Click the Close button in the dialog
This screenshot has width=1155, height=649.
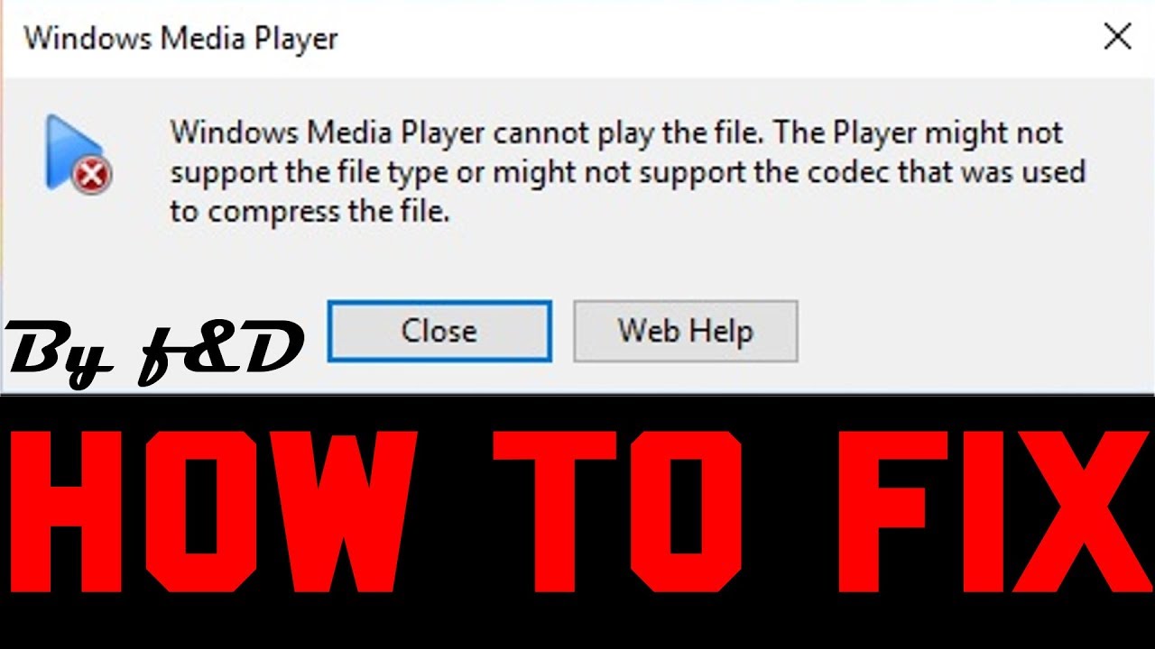tap(439, 332)
